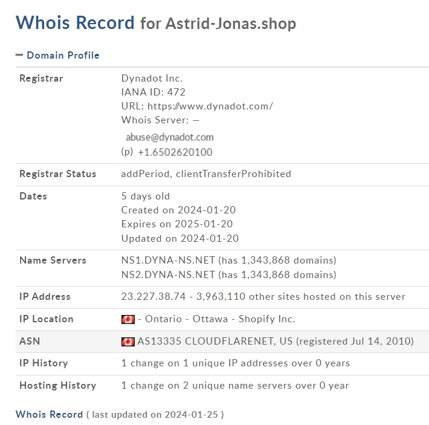Click the abuse@dynadot.com email image
This screenshot has width=429, height=425.
tap(169, 137)
